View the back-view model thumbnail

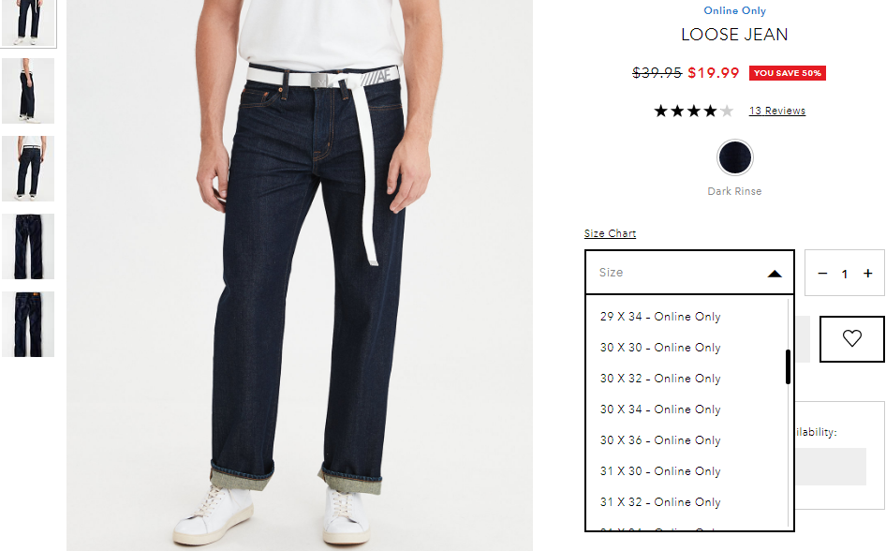28,169
